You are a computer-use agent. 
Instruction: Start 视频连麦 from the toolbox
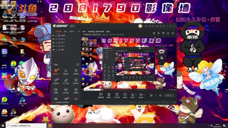pyautogui.click(x=56, y=81)
